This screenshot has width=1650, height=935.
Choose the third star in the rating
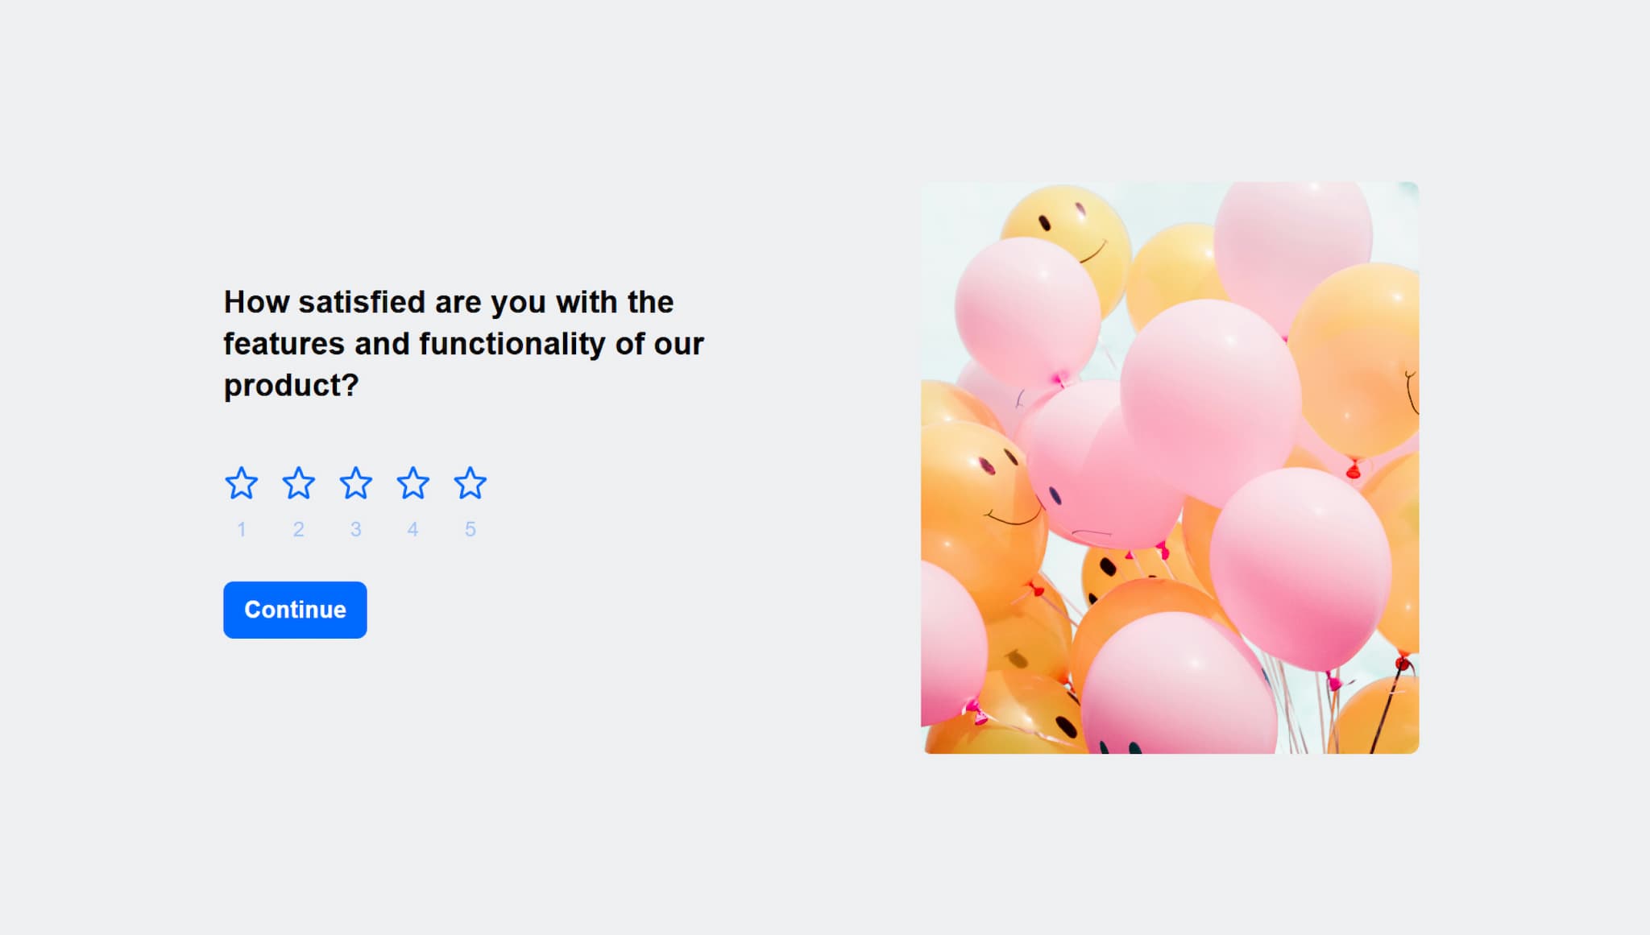pyautogui.click(x=355, y=483)
